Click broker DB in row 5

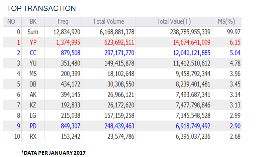[33, 84]
